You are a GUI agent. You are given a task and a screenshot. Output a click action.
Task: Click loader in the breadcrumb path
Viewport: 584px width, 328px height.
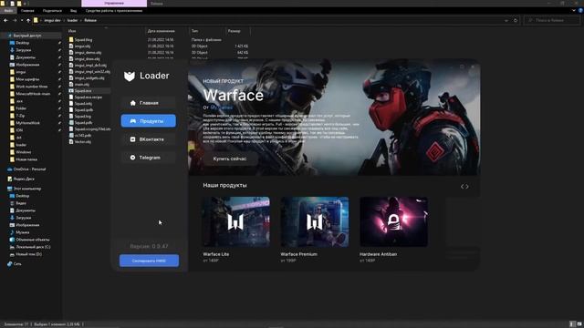click(72, 20)
